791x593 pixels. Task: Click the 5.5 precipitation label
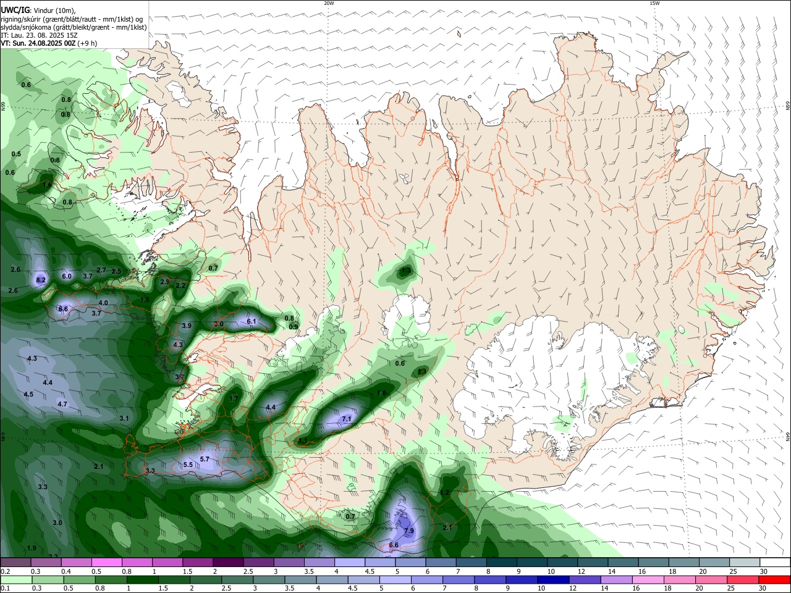(x=188, y=465)
